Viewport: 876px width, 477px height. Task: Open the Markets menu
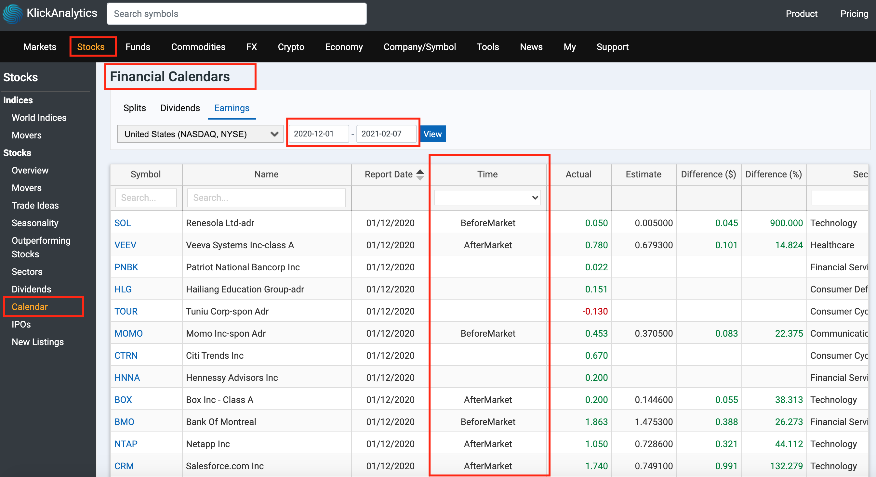point(40,47)
